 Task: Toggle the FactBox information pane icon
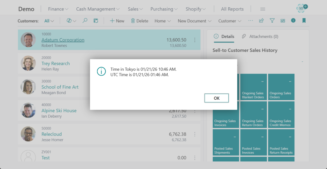click(293, 21)
